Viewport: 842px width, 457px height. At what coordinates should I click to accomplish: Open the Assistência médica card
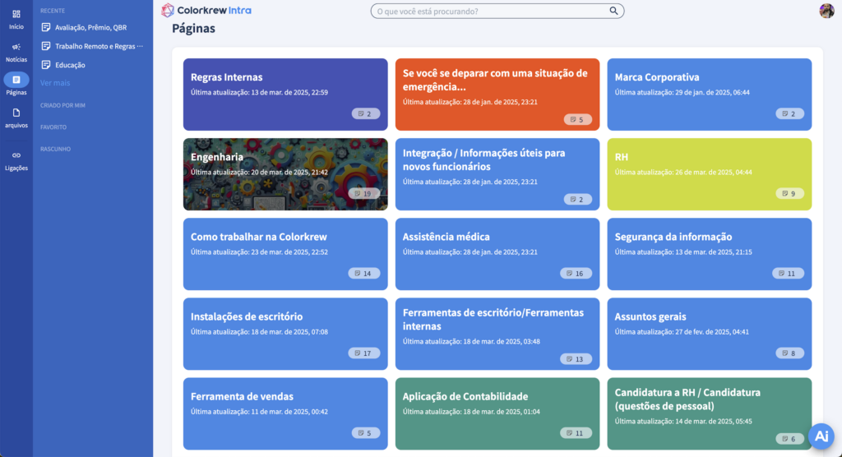point(497,254)
